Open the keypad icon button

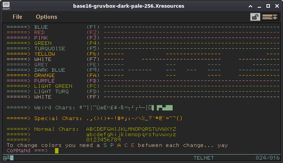point(270,17)
